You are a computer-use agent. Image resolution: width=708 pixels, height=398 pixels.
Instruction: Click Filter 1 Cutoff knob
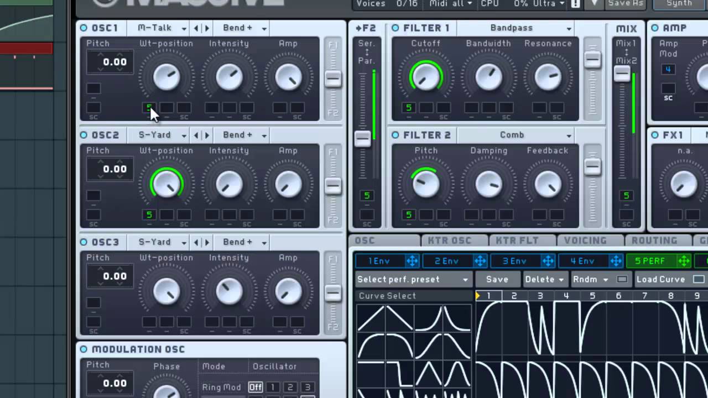(x=426, y=77)
